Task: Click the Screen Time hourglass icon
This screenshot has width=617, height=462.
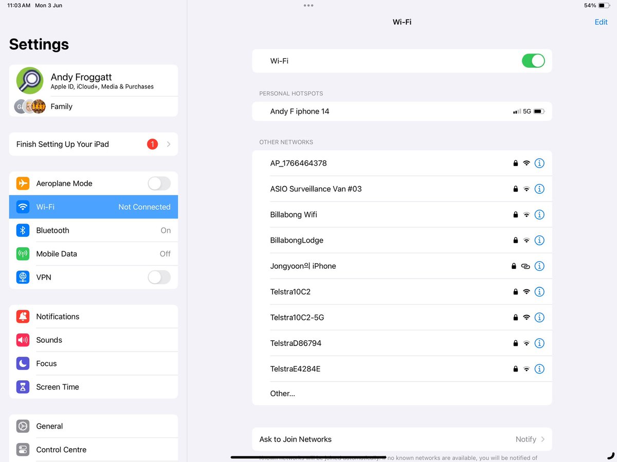Action: 23,387
